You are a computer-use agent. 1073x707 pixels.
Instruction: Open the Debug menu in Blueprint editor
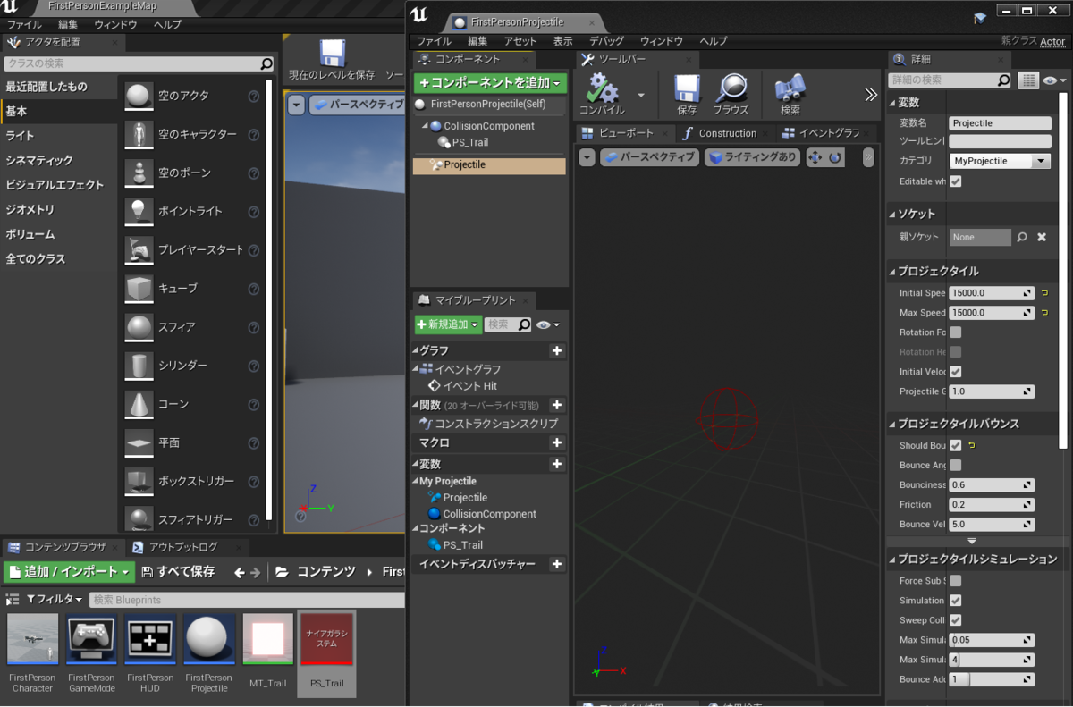pyautogui.click(x=607, y=41)
